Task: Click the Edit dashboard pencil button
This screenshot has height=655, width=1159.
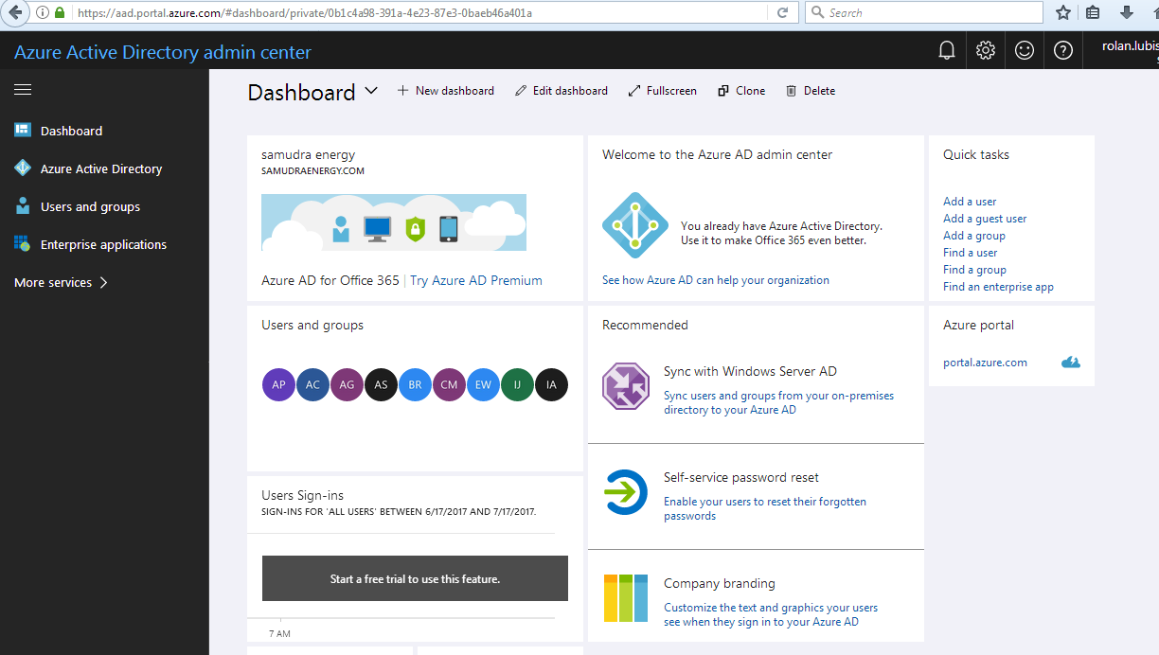Action: [x=562, y=91]
